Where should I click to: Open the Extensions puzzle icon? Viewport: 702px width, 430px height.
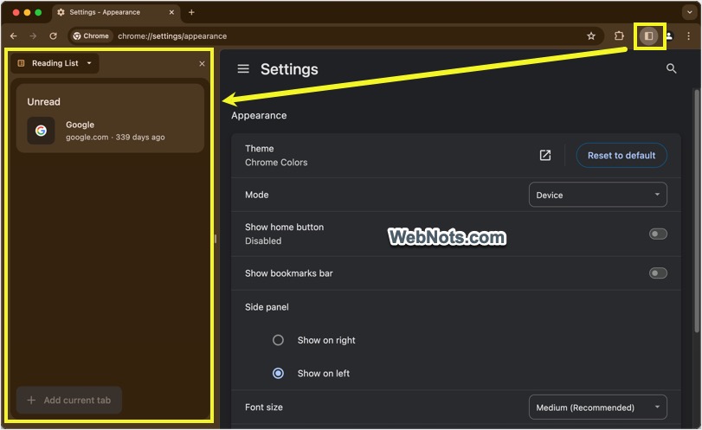coord(619,36)
